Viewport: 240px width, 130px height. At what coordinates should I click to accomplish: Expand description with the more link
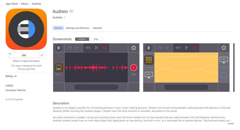(230, 124)
